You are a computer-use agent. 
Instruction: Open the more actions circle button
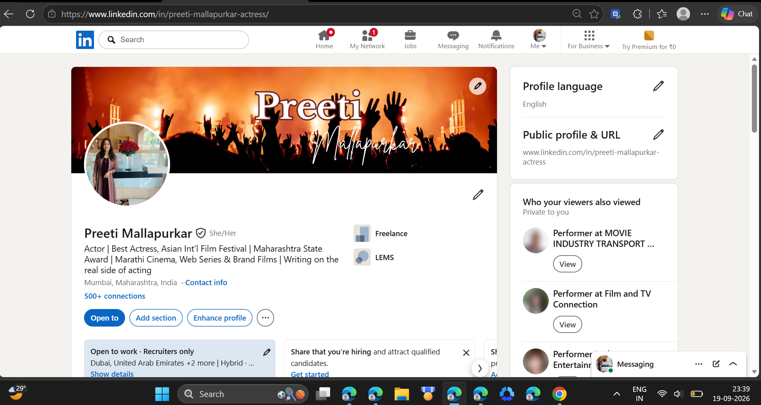(265, 318)
